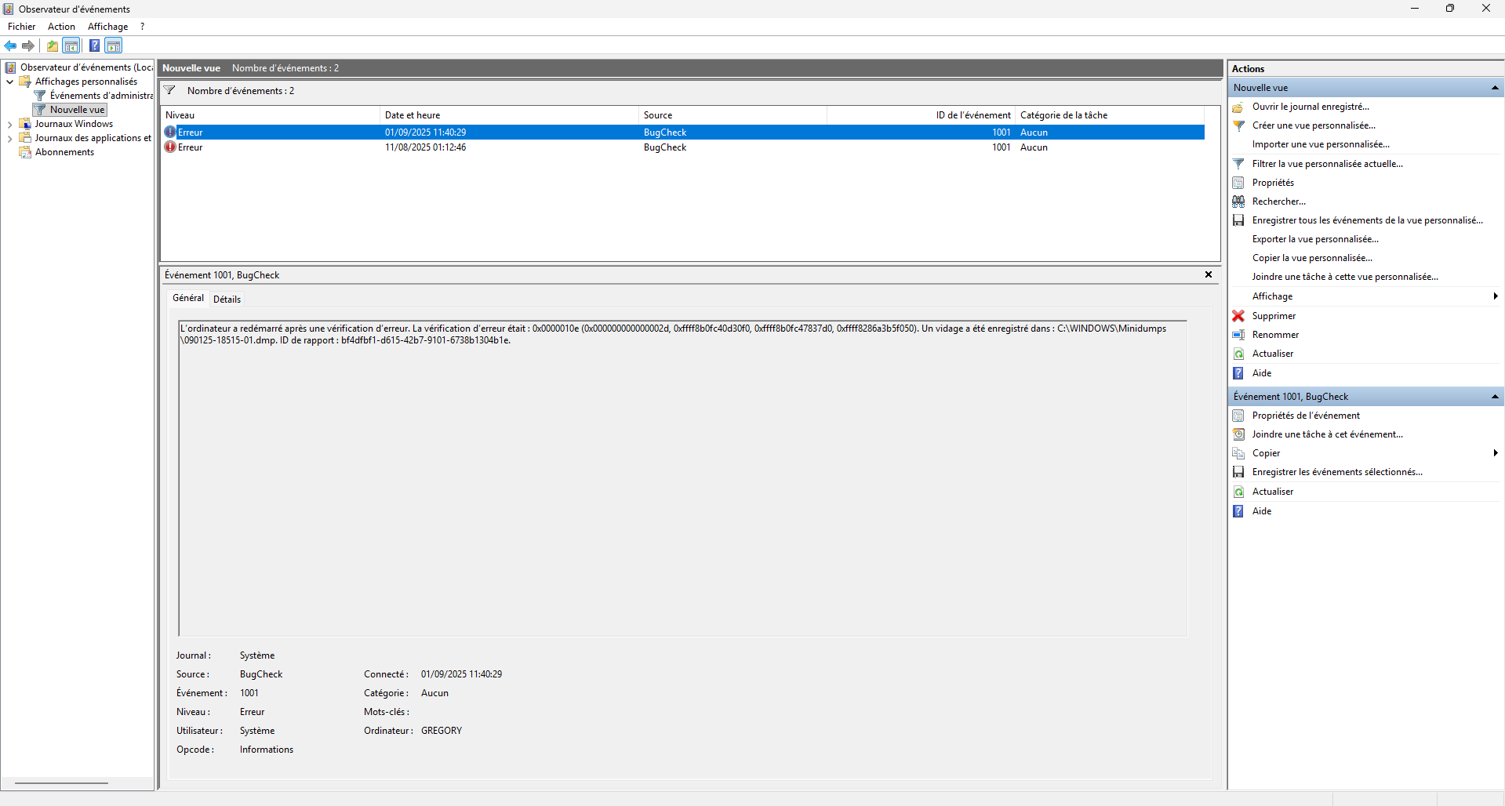Expand the Journaux Windows tree node
This screenshot has height=806, width=1505.
pyautogui.click(x=9, y=124)
